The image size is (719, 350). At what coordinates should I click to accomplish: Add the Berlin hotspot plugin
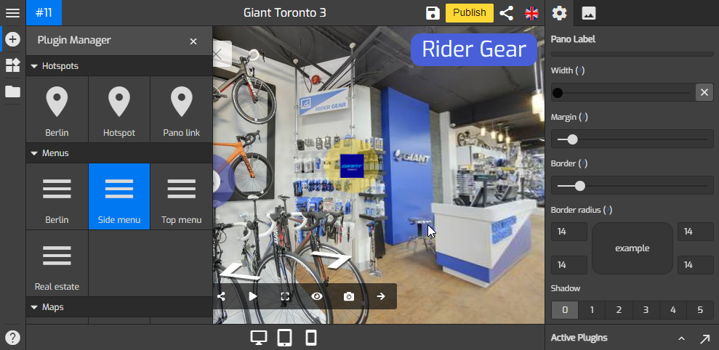(57, 110)
